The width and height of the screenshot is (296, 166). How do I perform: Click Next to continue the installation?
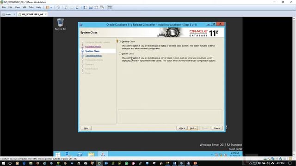pyautogui.click(x=192, y=128)
